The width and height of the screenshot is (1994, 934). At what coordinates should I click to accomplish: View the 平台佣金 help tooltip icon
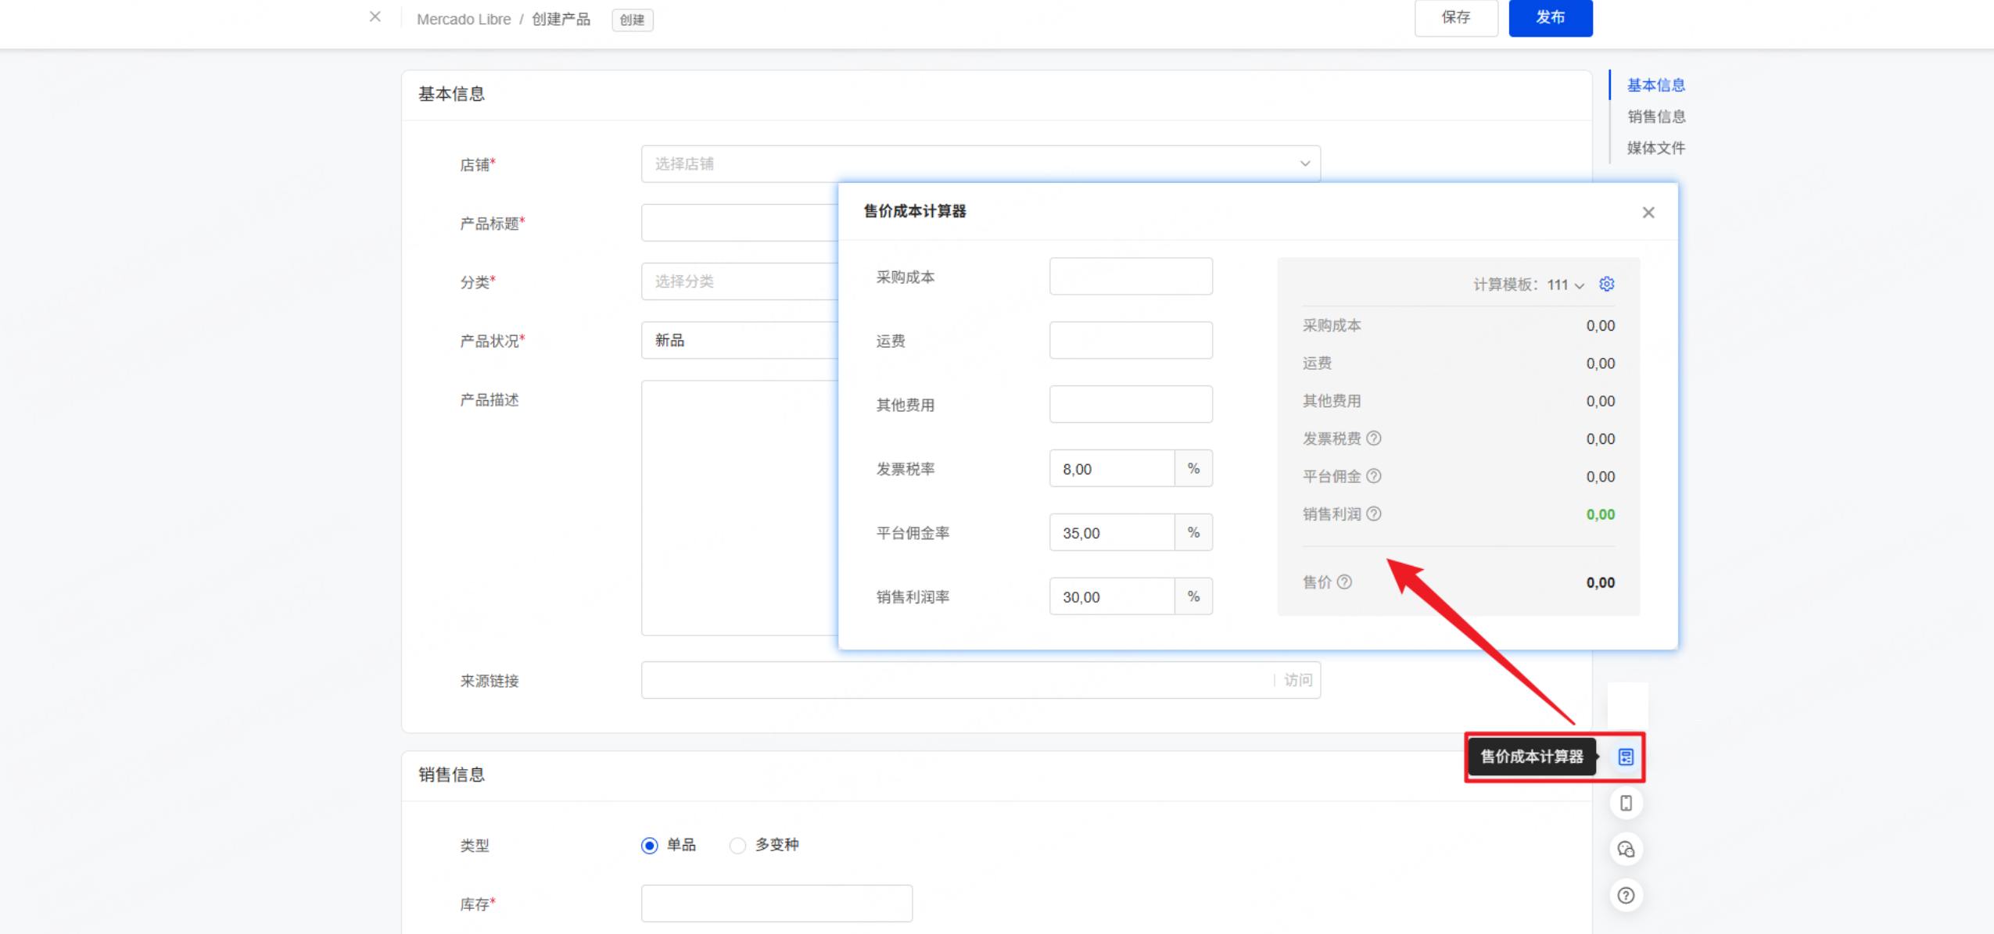click(1376, 476)
